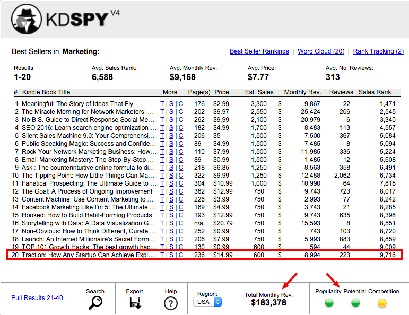Click T link for Meaningful row
Image resolution: width=409 pixels, height=315 pixels.
(x=162, y=104)
